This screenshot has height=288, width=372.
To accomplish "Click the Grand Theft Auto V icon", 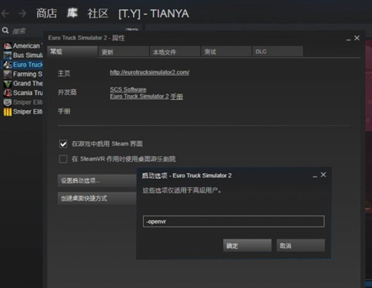I will [7, 84].
